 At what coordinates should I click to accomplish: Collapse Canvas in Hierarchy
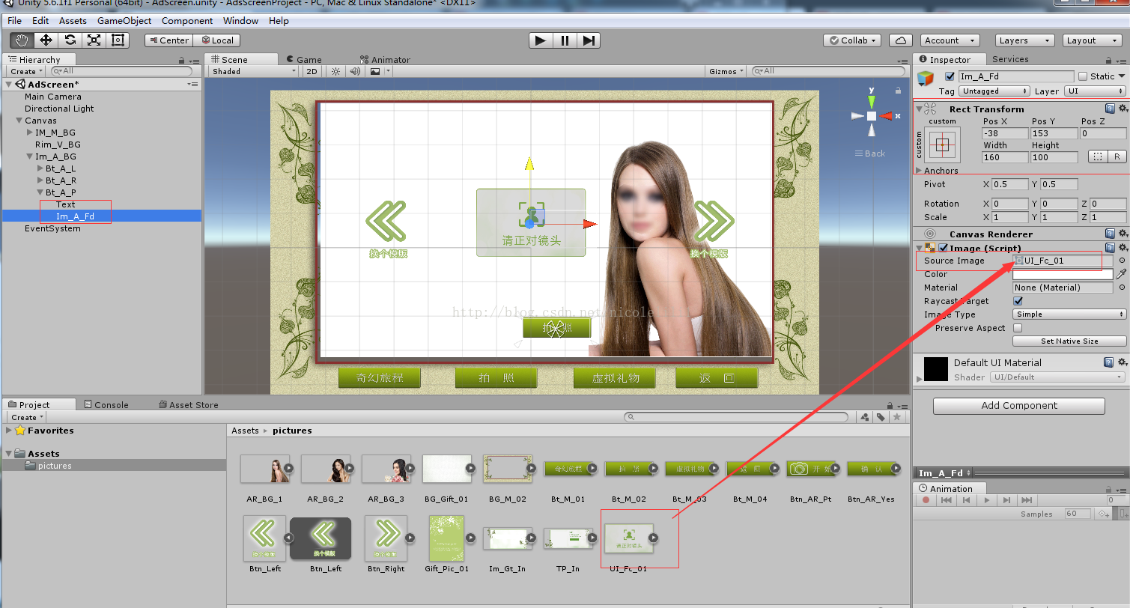pos(19,121)
